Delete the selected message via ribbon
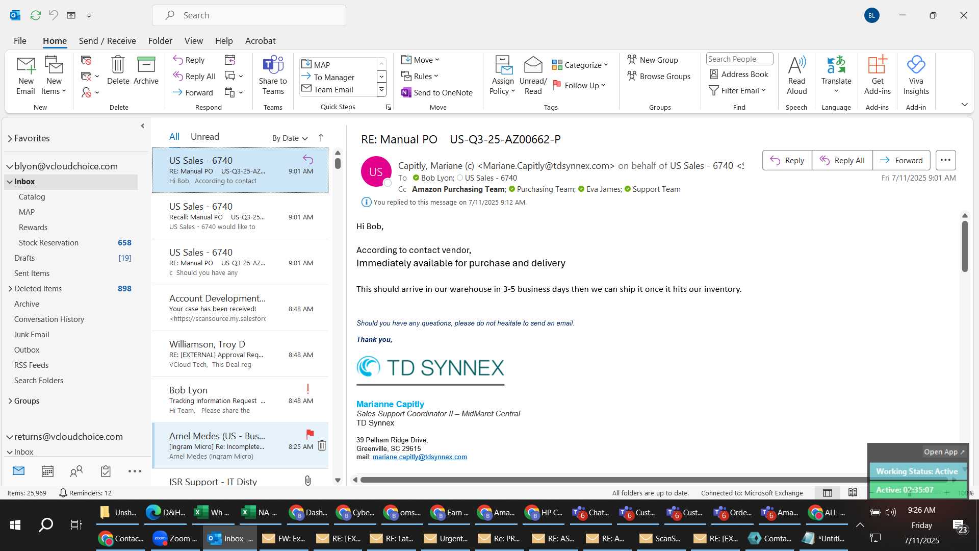Image resolution: width=979 pixels, height=551 pixels. coord(118,70)
